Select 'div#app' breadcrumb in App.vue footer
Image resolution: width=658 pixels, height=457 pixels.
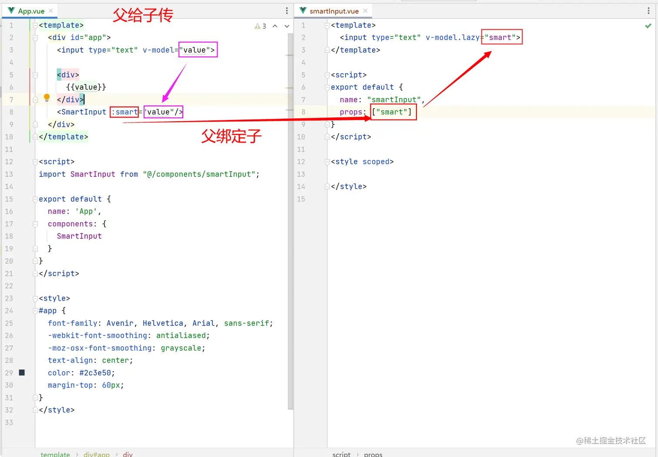point(97,454)
